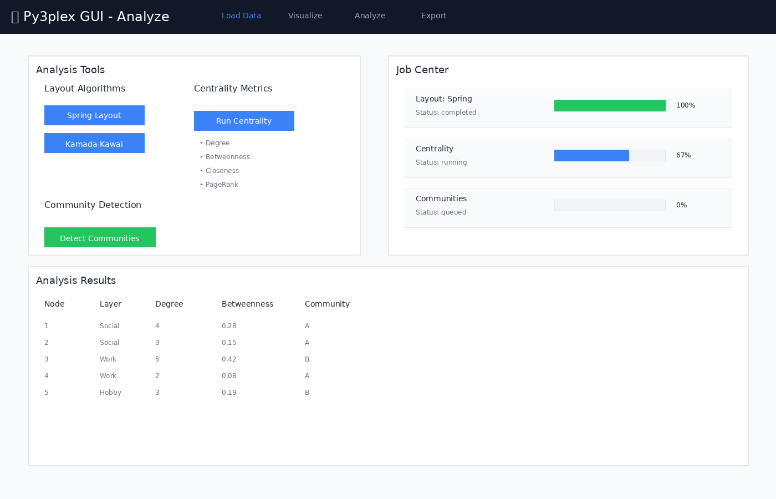Sort by the Betweenness column header
The width and height of the screenshot is (776, 499).
[247, 304]
